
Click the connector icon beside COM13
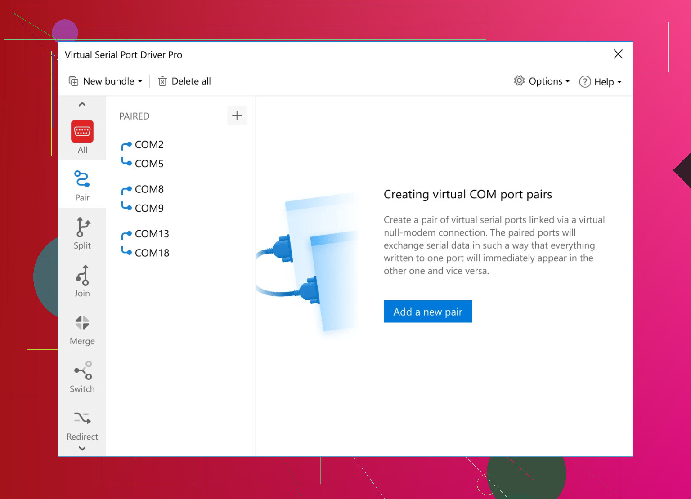126,235
